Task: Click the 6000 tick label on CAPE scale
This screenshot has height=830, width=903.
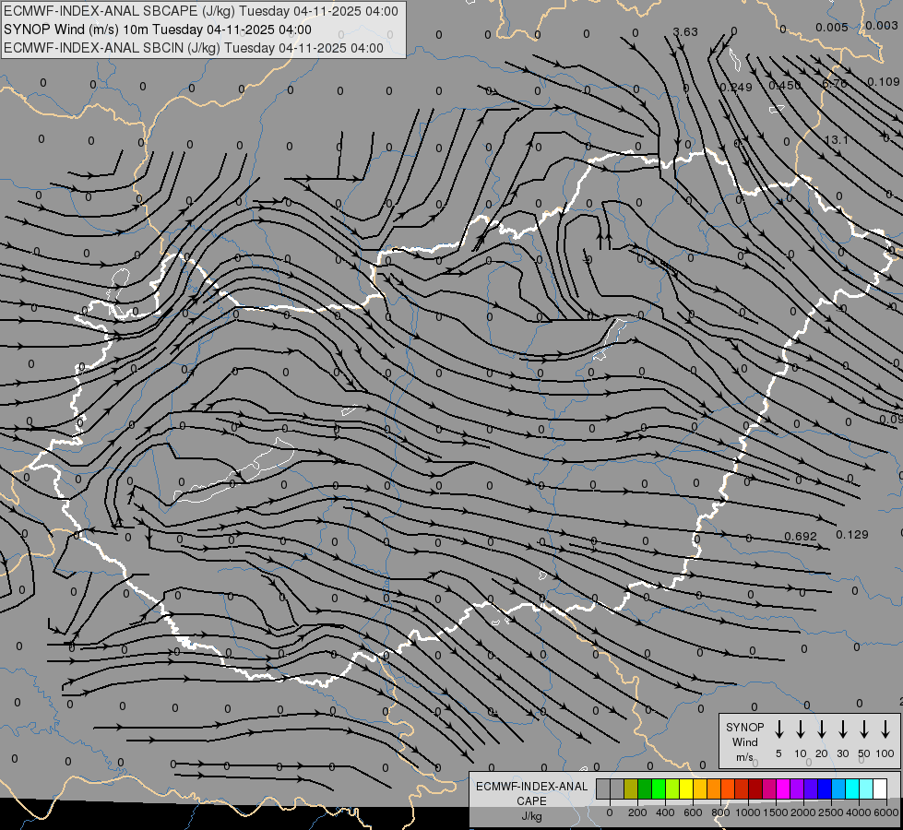Action: (x=886, y=812)
